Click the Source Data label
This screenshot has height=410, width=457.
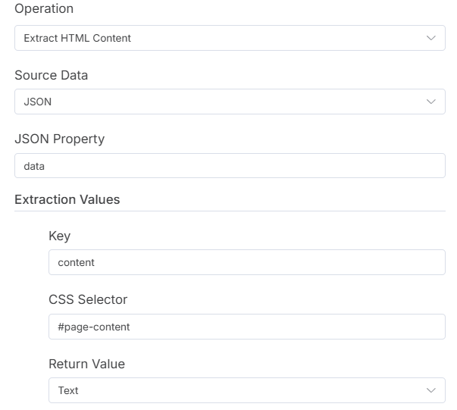point(51,75)
